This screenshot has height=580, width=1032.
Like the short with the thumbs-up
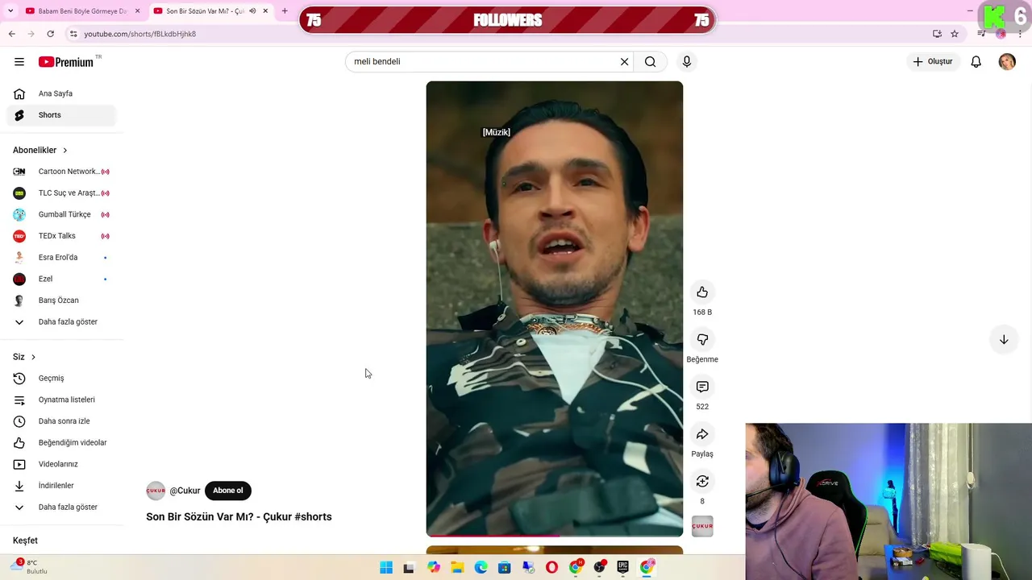pyautogui.click(x=702, y=292)
